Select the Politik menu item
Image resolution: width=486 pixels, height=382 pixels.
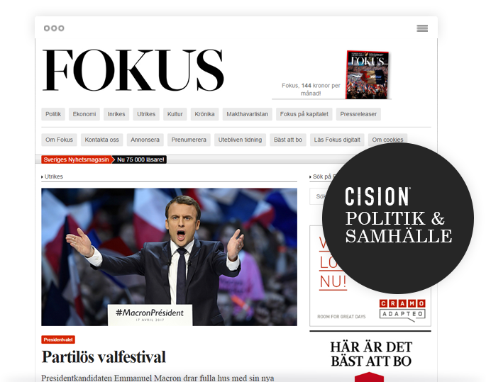53,114
